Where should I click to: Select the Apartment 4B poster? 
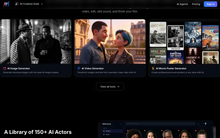click(193, 56)
